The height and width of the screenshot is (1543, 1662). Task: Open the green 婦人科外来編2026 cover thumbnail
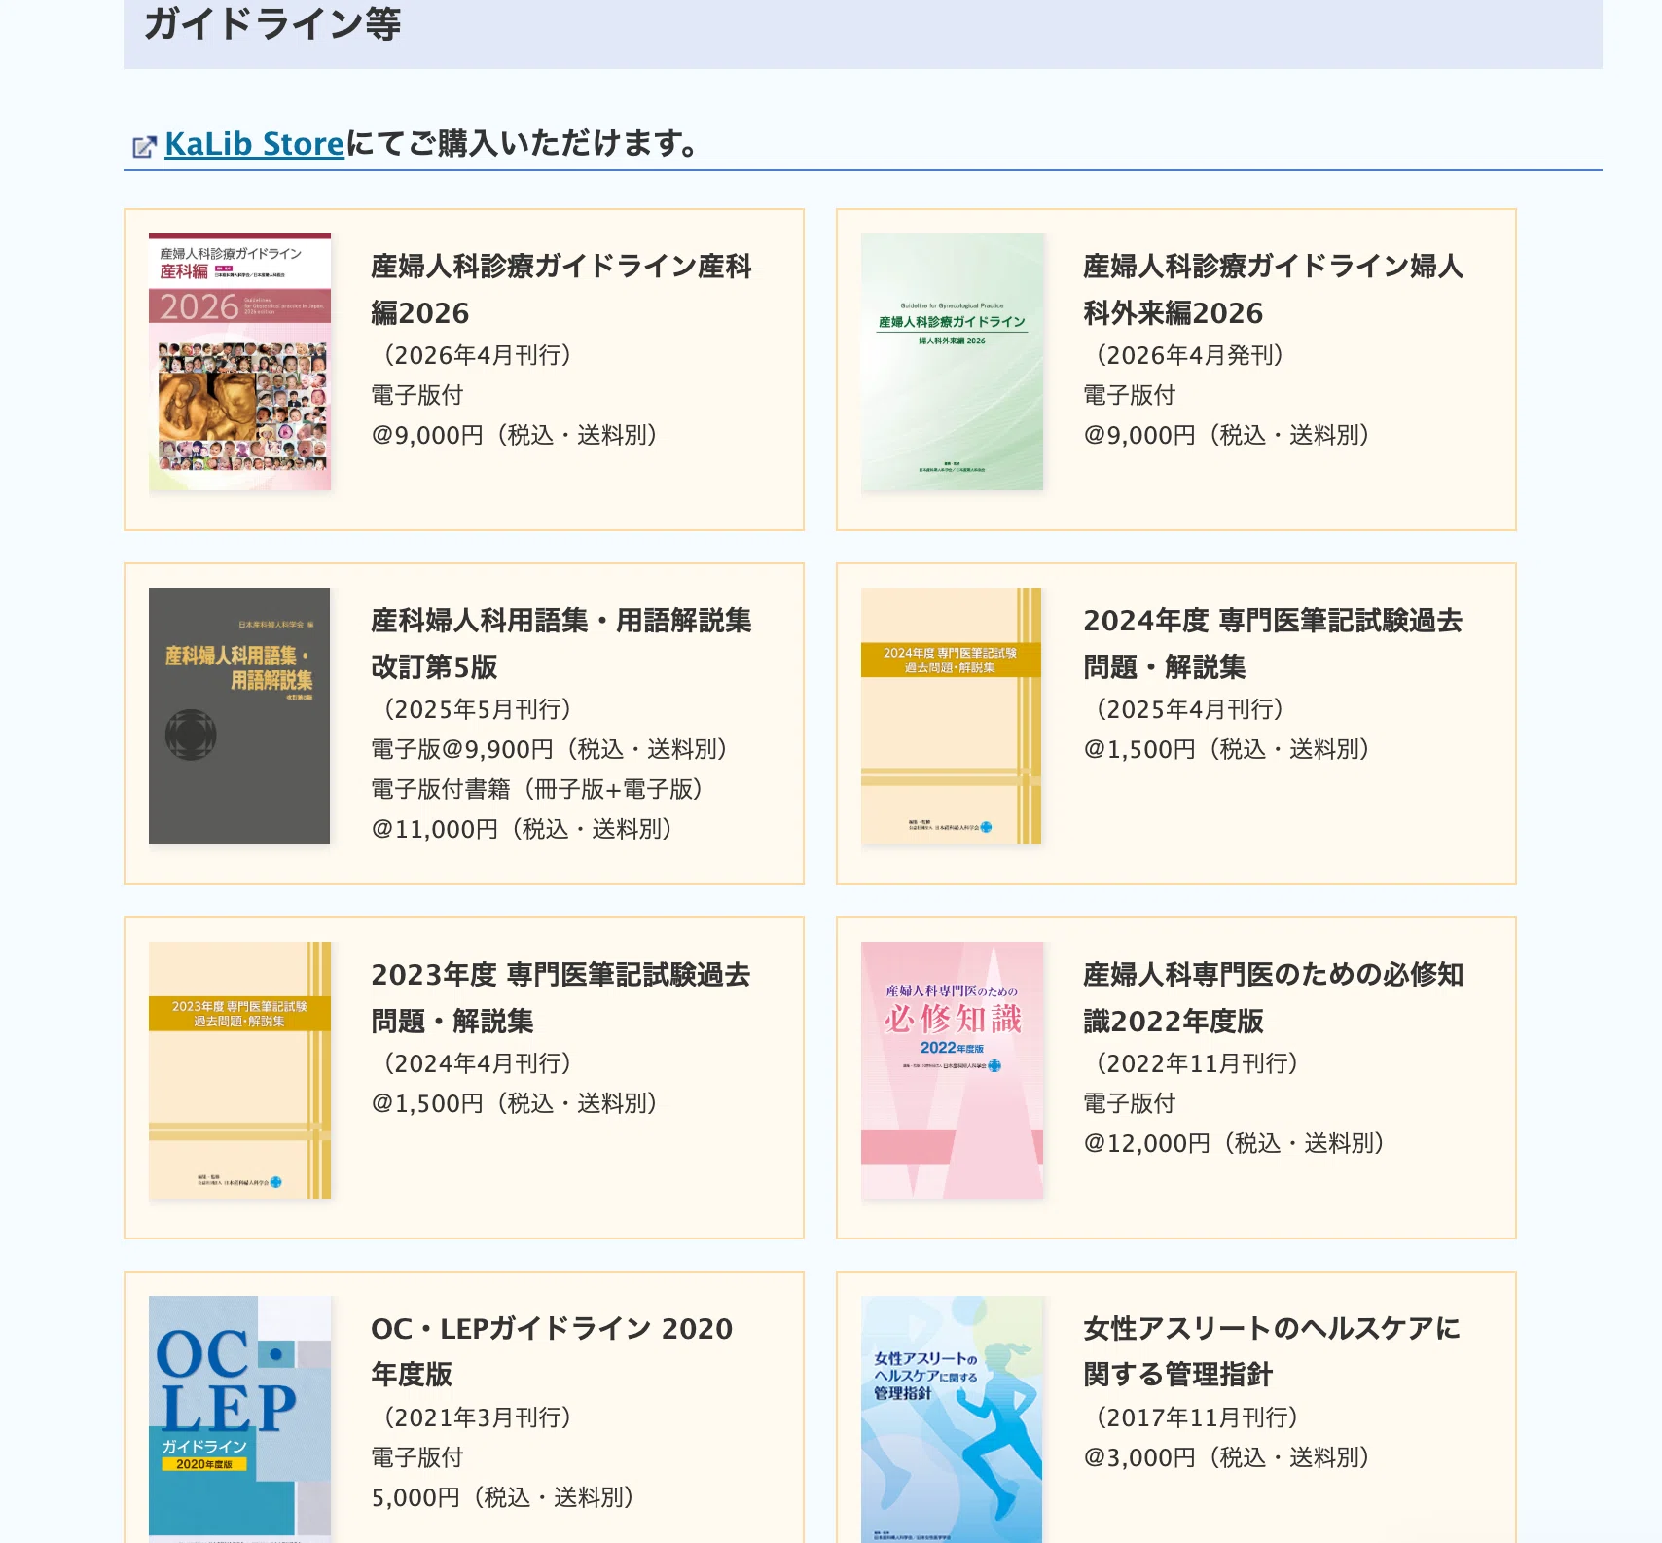pos(952,362)
